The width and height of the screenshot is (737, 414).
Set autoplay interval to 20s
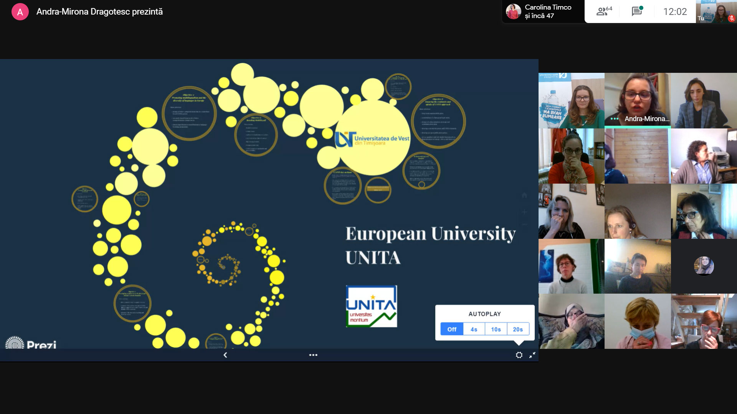tap(517, 329)
